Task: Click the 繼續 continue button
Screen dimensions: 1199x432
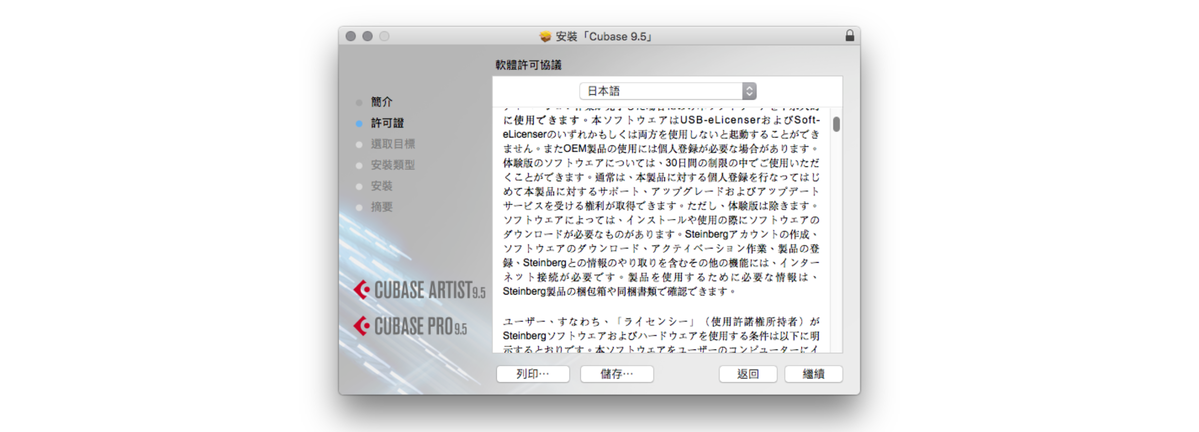Action: click(813, 374)
